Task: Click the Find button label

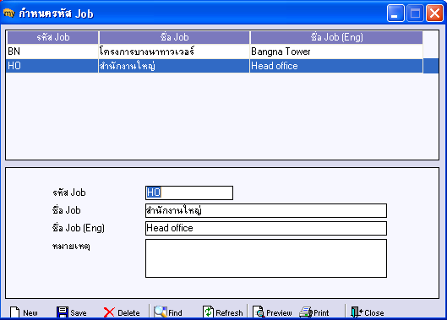Action: click(175, 313)
